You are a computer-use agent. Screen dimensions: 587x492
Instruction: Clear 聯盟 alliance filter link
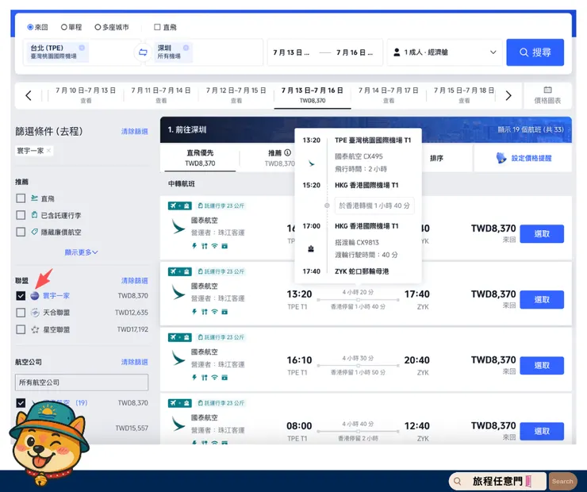[134, 280]
